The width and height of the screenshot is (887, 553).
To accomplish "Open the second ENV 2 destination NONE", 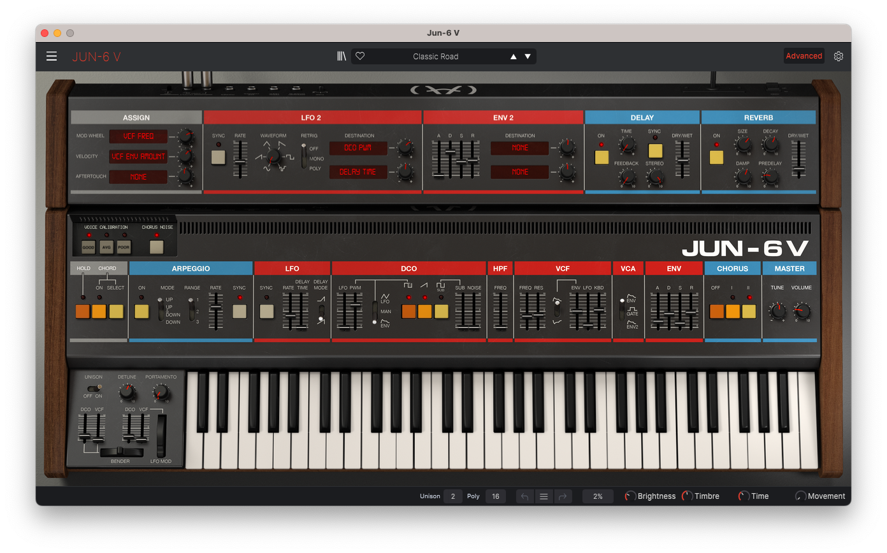I will 519,172.
